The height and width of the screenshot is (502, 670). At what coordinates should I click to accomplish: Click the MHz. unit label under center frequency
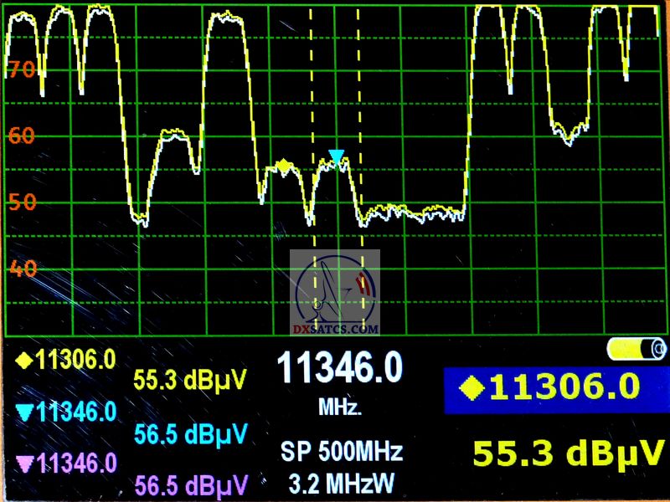tap(340, 408)
